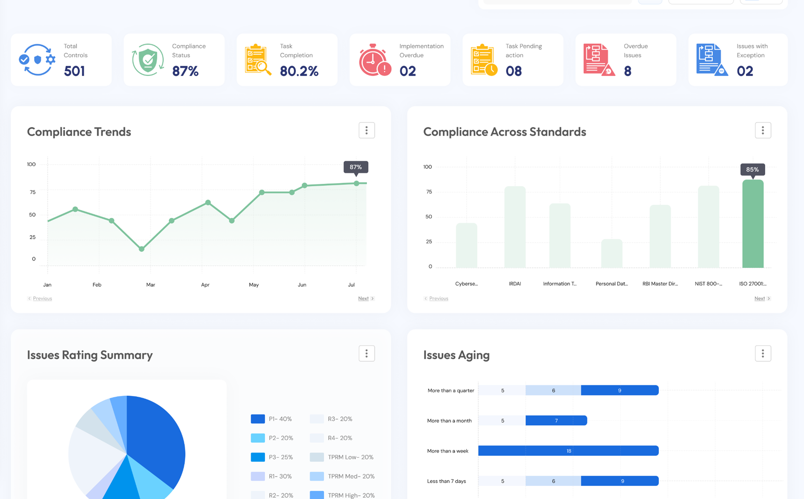Open Compliance Trends three-dot options menu
Screen dimensions: 804x499
366,130
